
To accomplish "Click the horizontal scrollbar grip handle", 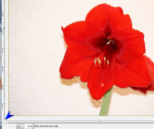I will click(x=101, y=122).
